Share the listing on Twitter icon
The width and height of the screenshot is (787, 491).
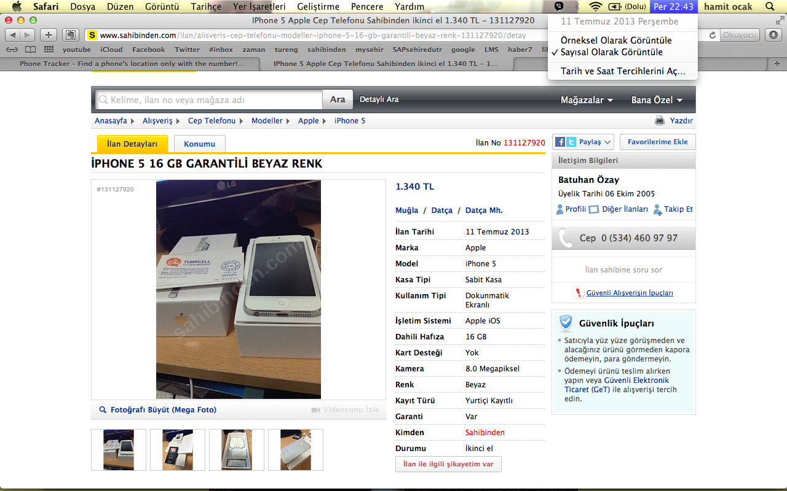pos(571,142)
